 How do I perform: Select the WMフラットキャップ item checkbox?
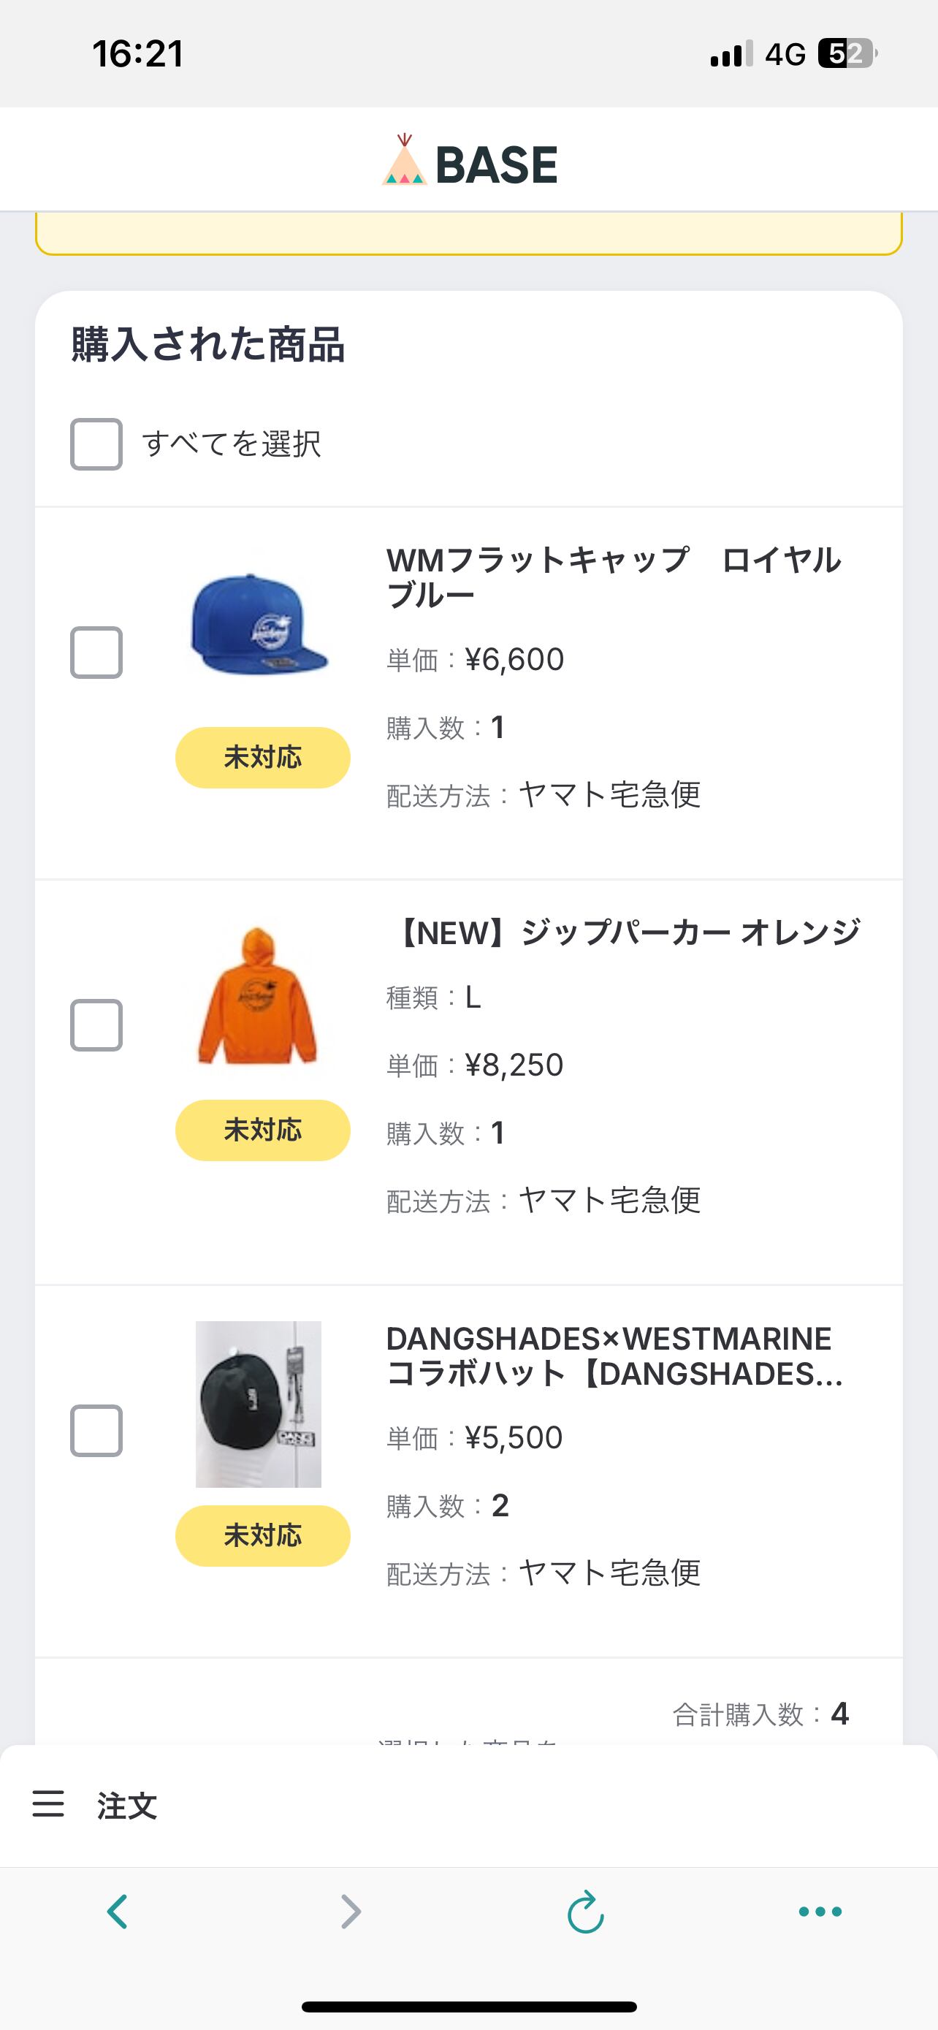[x=96, y=653]
